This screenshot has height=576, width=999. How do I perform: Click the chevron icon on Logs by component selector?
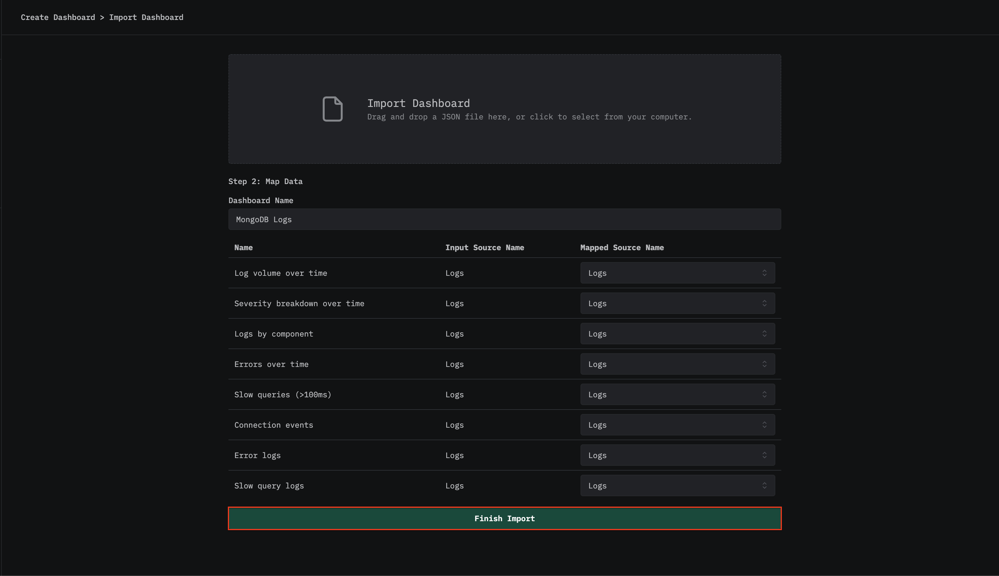(765, 334)
